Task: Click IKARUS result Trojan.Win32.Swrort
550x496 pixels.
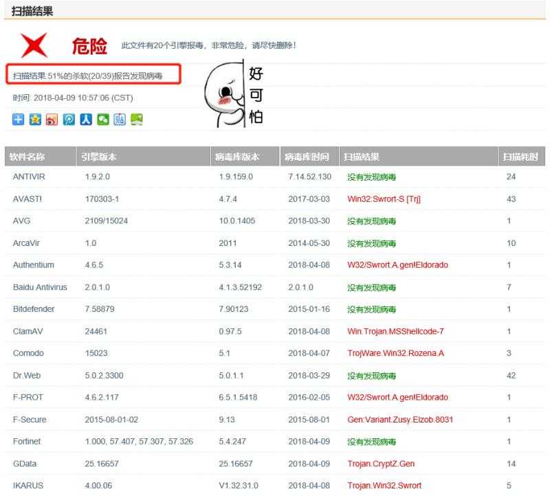Action: tap(384, 486)
